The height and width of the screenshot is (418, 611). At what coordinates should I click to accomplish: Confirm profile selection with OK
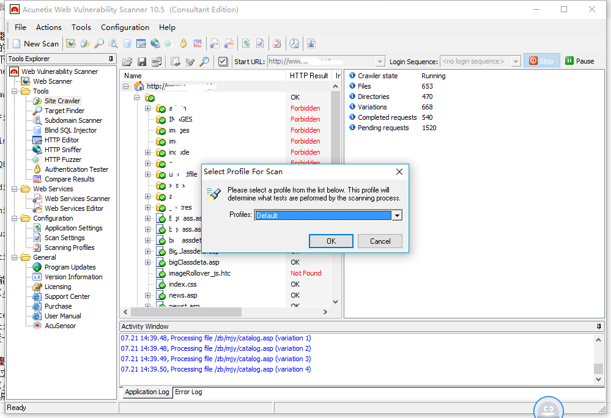(x=331, y=241)
